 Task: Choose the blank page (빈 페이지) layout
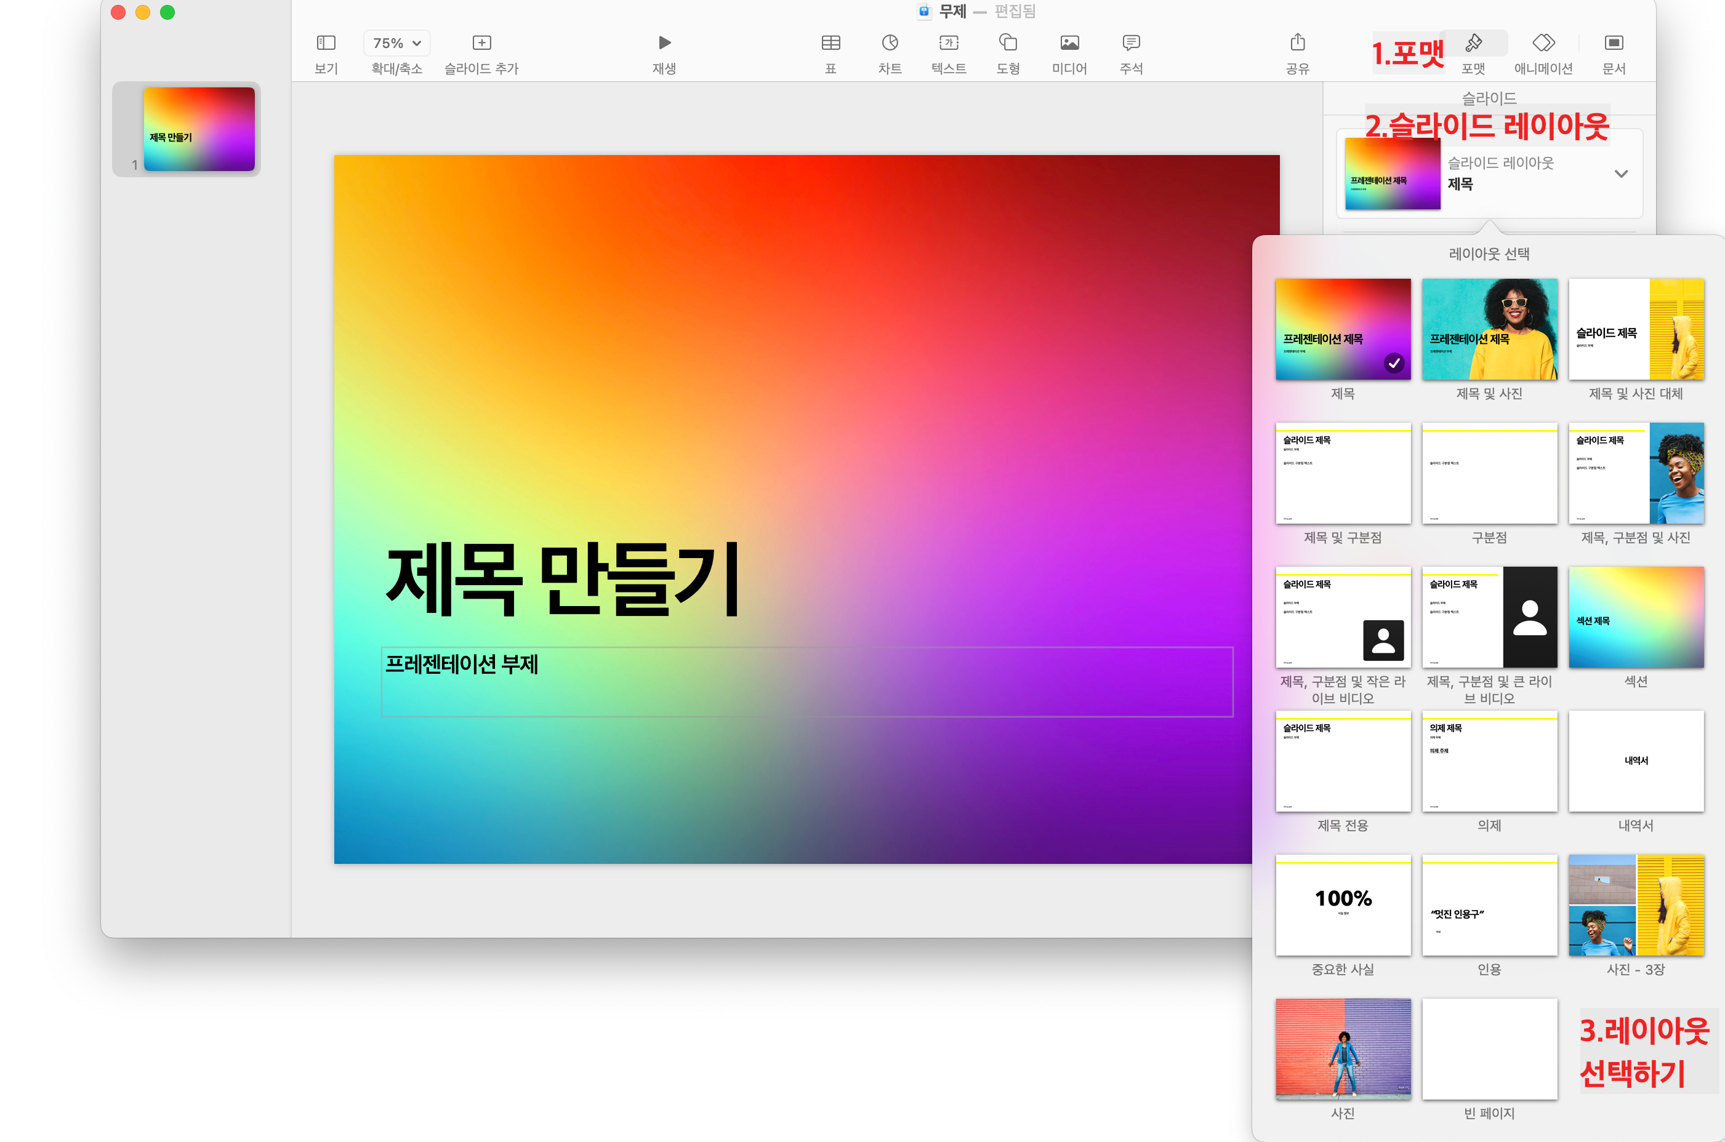click(1489, 1048)
